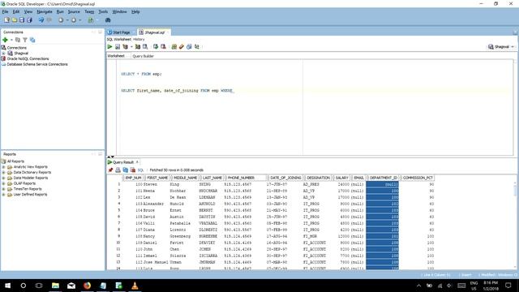Click the Schema Browser icon in Connections panel
The width and height of the screenshot is (519, 292).
(32, 40)
